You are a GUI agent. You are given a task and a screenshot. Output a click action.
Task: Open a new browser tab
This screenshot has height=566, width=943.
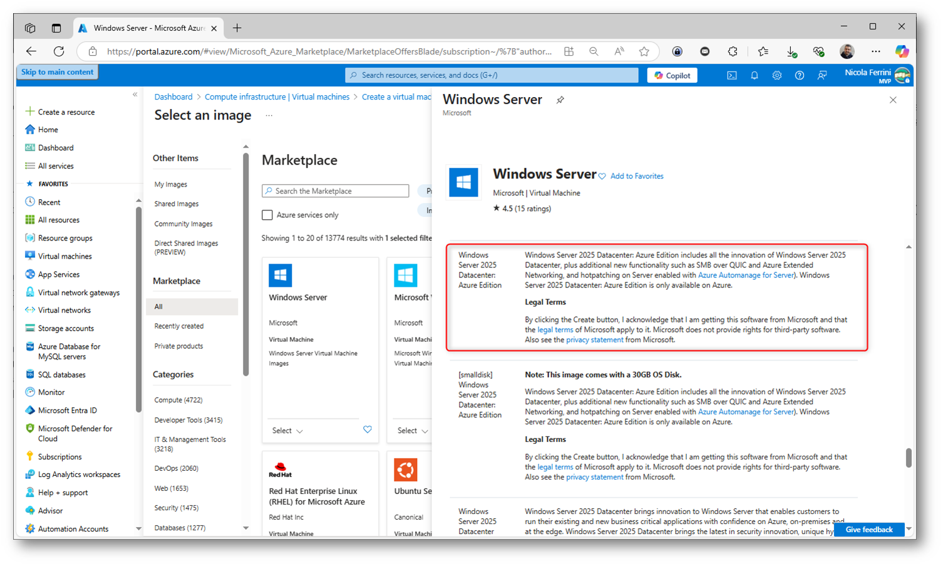click(237, 28)
